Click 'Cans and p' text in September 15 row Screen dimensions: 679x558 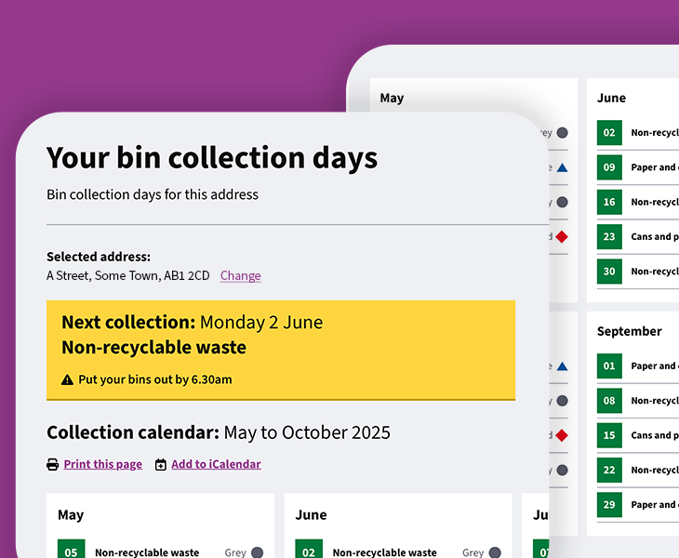(655, 435)
